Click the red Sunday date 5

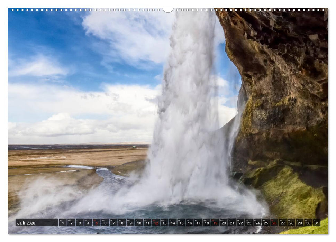point(96,223)
